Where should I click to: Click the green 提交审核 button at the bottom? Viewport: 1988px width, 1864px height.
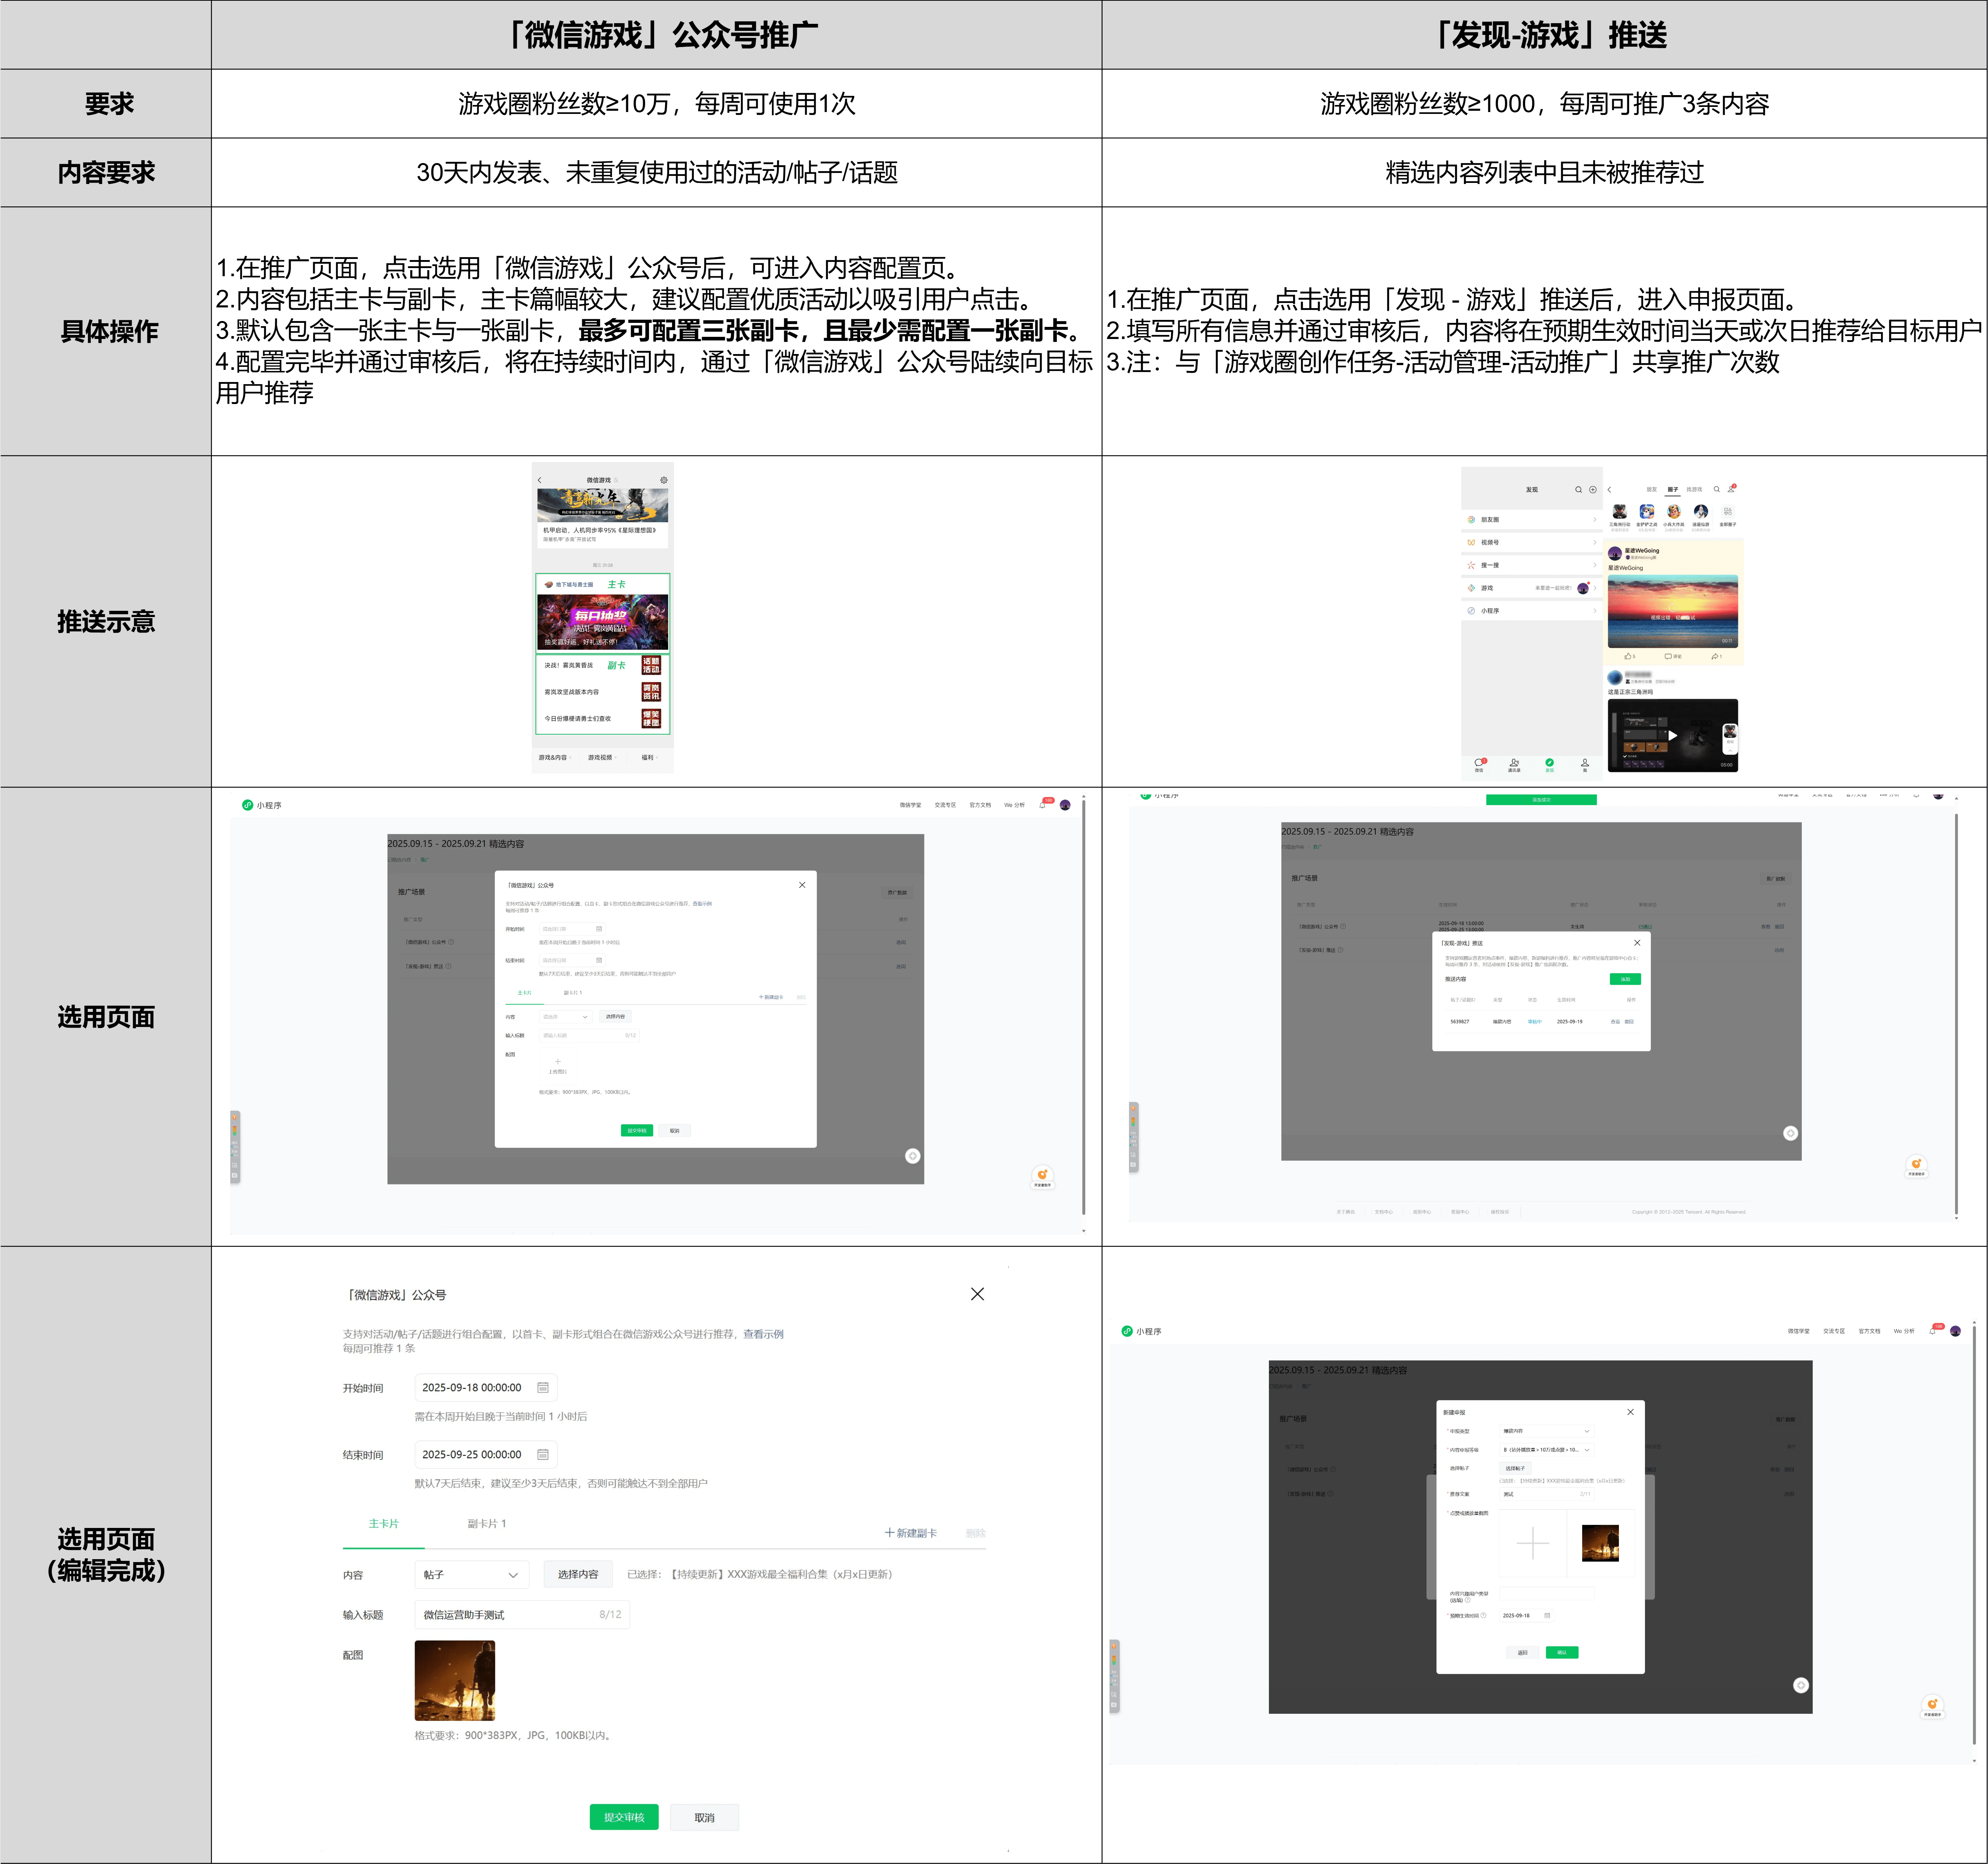[624, 1817]
